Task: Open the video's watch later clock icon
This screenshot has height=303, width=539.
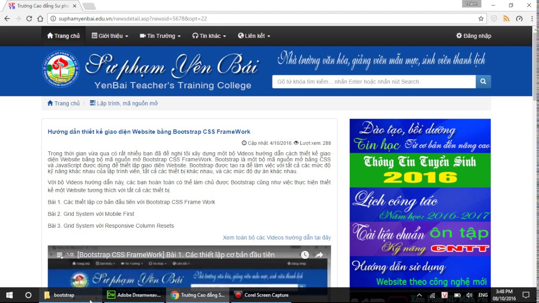Action: (x=305, y=255)
